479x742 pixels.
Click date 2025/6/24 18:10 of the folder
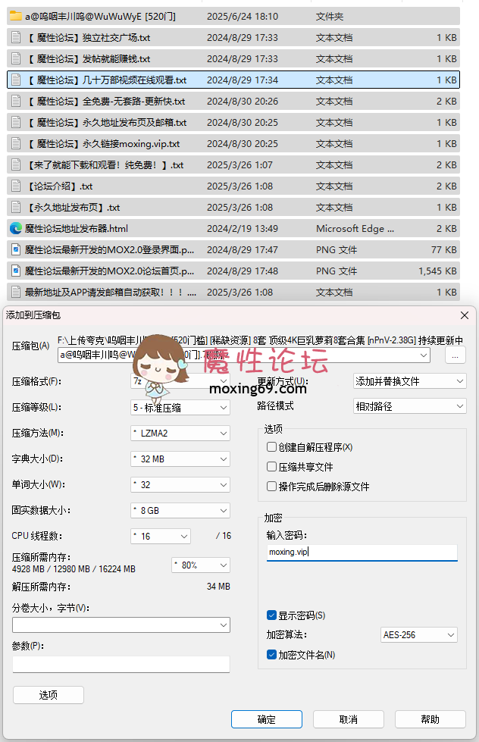pos(243,17)
